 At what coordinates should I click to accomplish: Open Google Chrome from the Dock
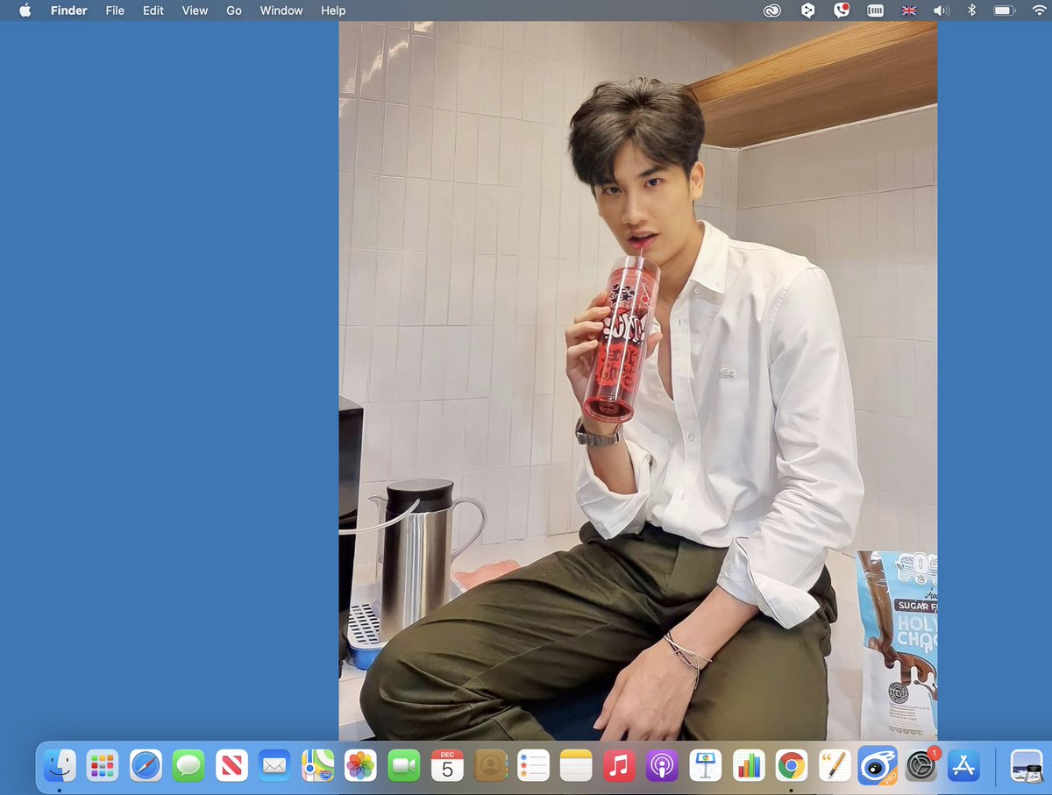pyautogui.click(x=790, y=765)
